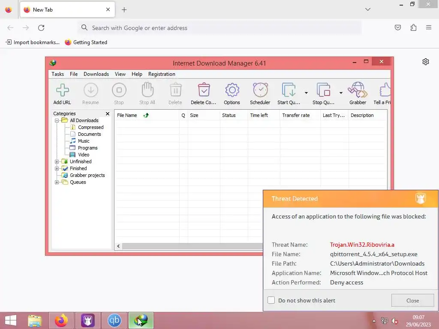Select the Video category
This screenshot has height=329, width=439.
coord(84,155)
